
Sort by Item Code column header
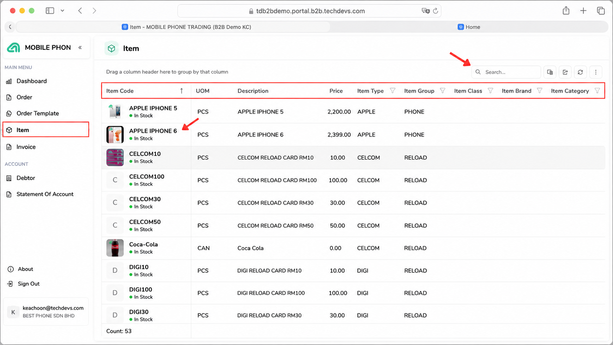[x=120, y=91]
